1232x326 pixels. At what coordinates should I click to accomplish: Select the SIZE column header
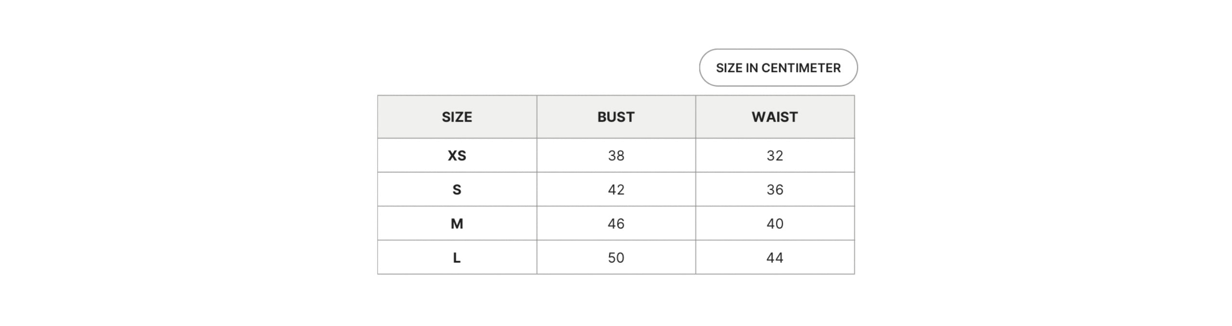click(x=457, y=117)
